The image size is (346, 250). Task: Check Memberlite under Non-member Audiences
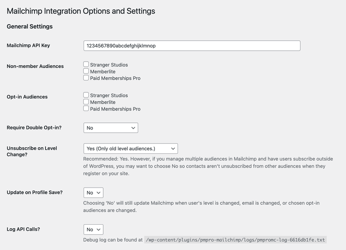[86, 71]
